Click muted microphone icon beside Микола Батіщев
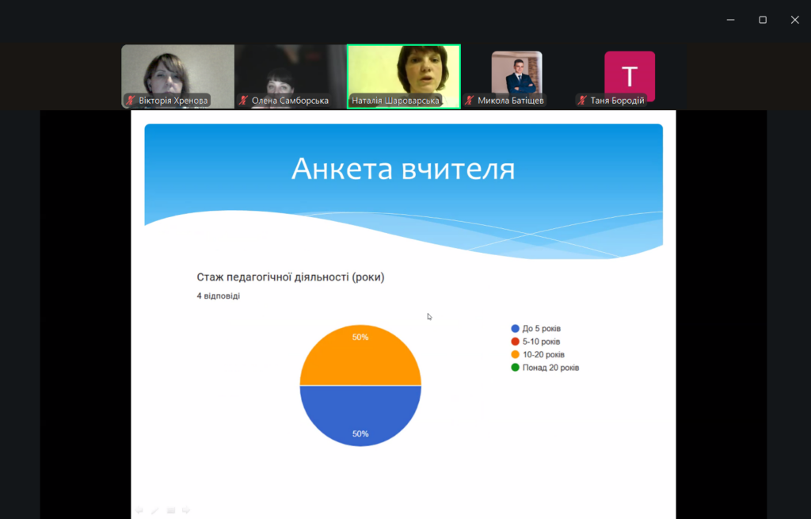 470,101
